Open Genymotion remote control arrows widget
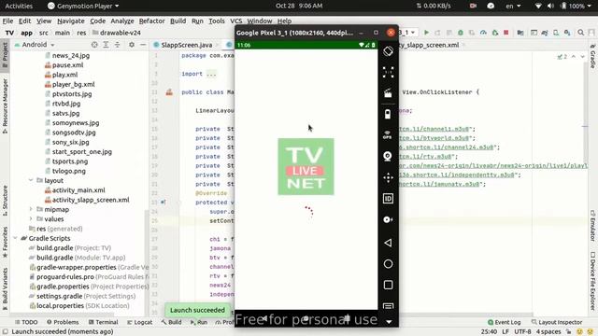The height and width of the screenshot is (336, 598). (388, 177)
